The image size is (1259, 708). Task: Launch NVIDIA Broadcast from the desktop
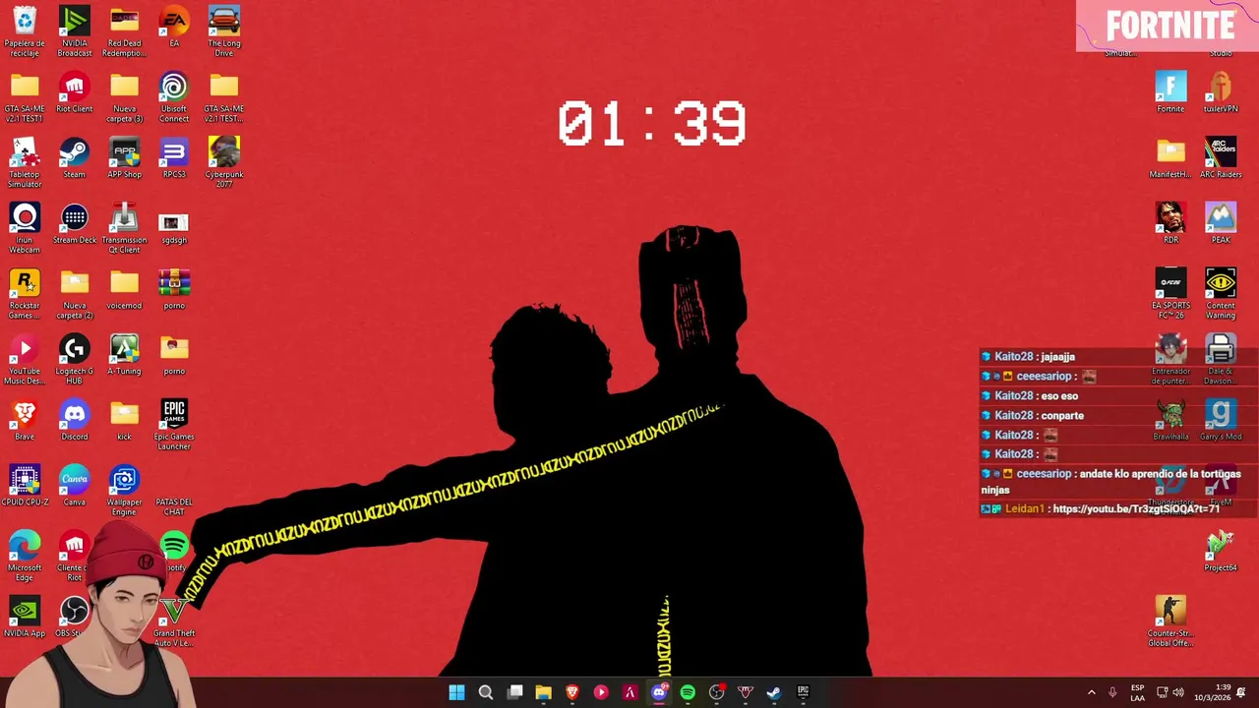click(75, 31)
